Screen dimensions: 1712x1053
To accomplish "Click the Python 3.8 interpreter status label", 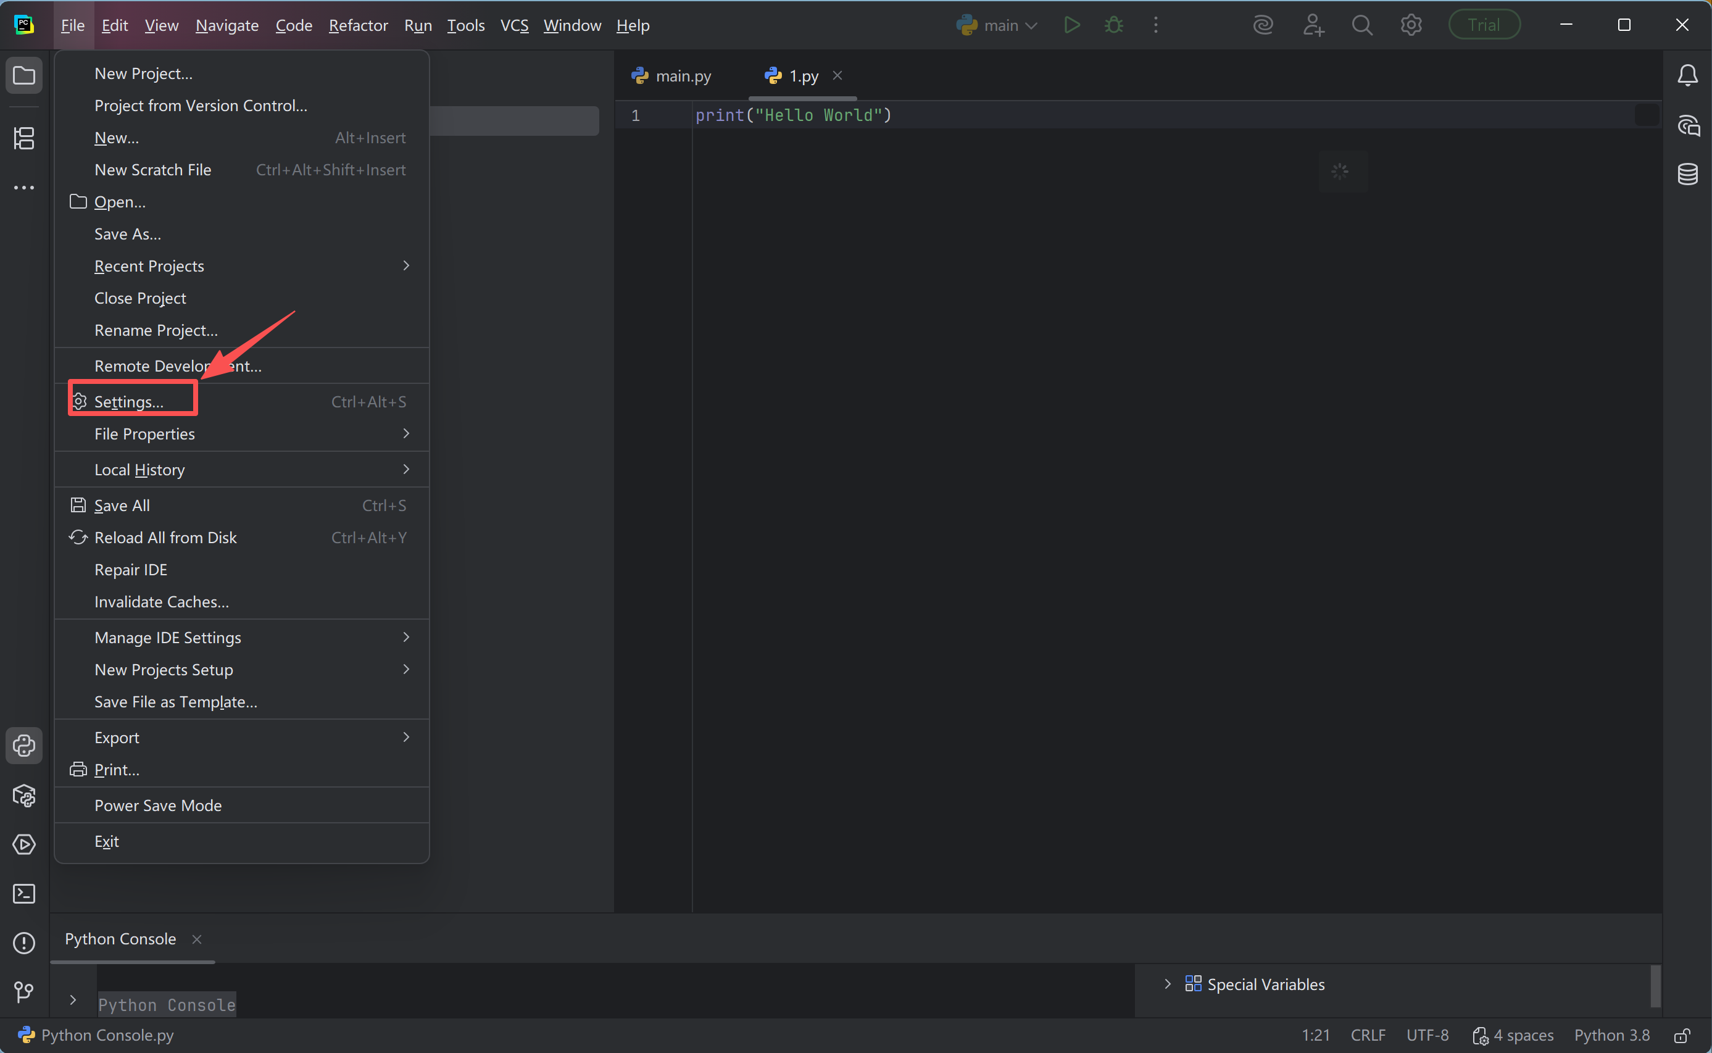I will [1612, 1036].
